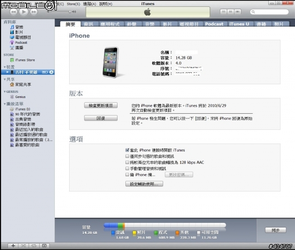Screen dimensions: 295x250
Task: Skip ahead with the next track button
Action: [34, 12]
